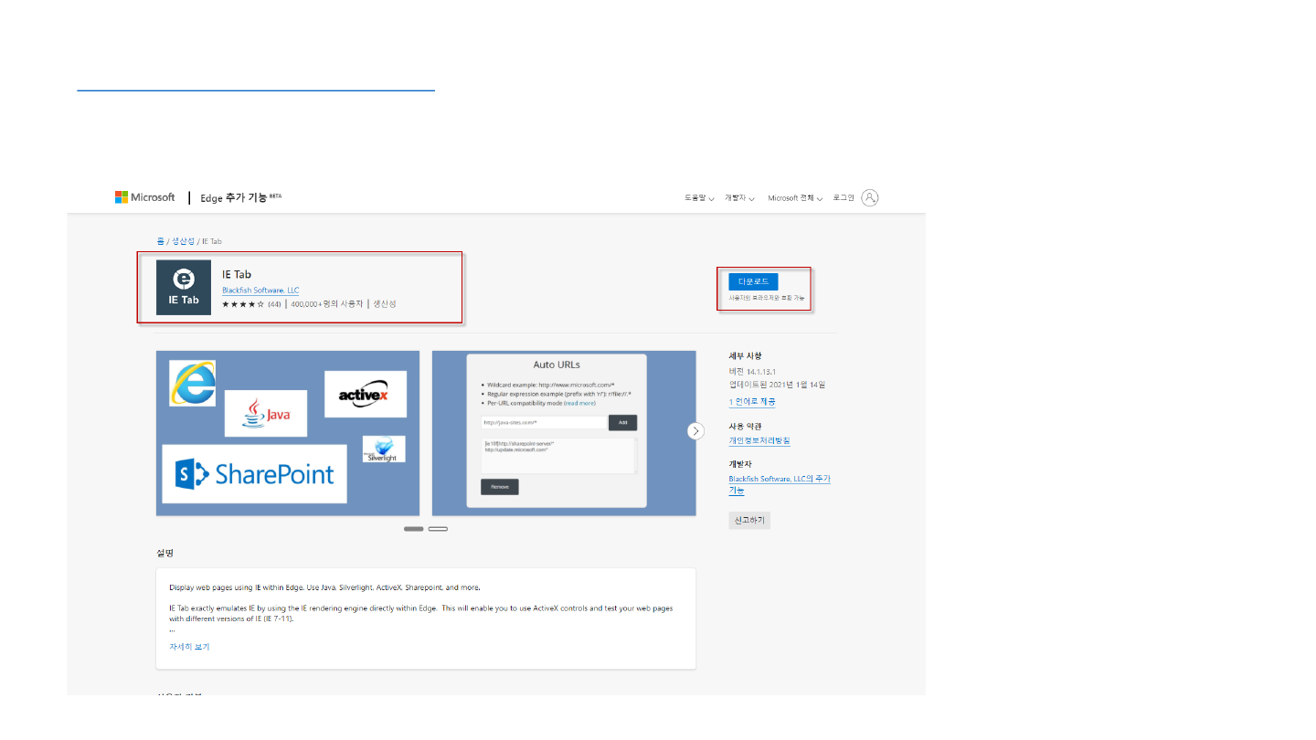Click the IE Tab extension icon

(183, 287)
